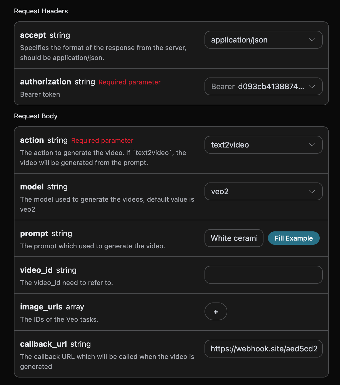Click the Request Body section heading
Screen dimensions: 340x385
(36, 116)
